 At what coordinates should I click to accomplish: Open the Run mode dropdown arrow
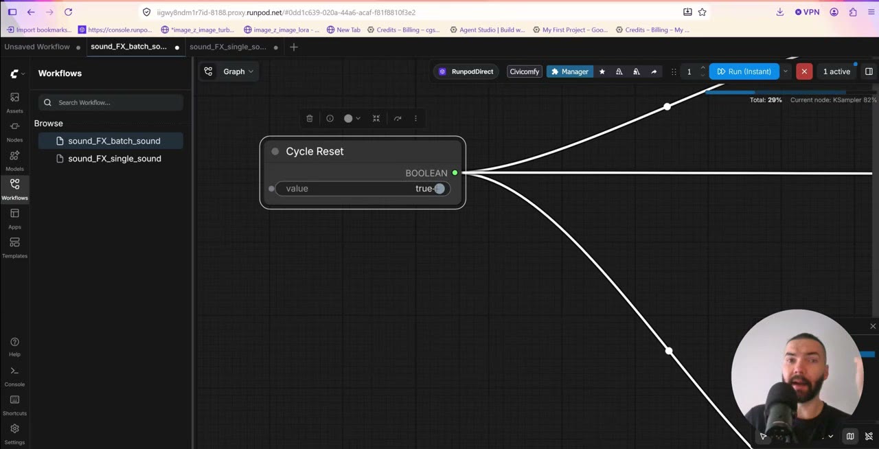[786, 71]
